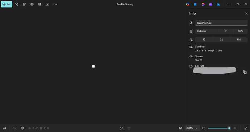Minimize the Photos window
The image size is (250, 132).
coord(229,4)
